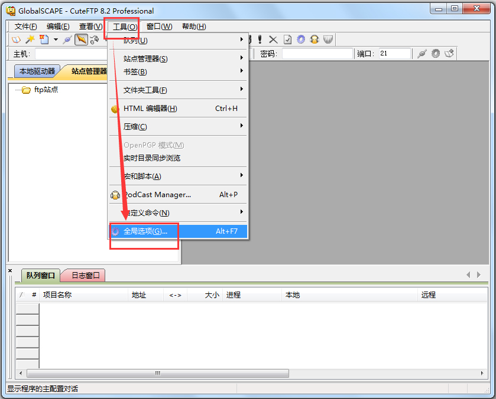
Task: Click the tab scroll right arrow
Action: click(x=479, y=275)
